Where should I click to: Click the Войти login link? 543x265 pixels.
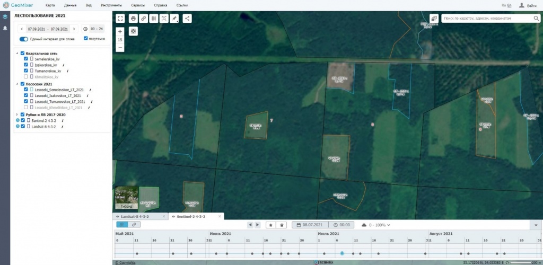[x=531, y=5]
